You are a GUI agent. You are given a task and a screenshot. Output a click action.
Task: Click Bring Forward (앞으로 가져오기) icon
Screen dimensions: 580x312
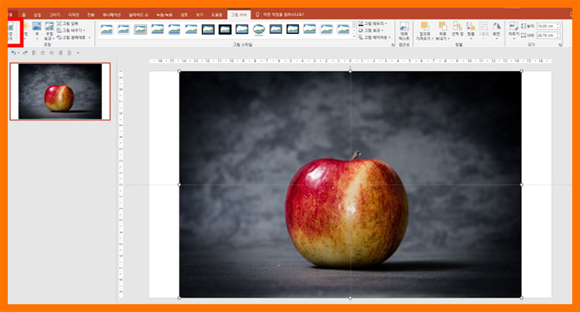coord(425,26)
